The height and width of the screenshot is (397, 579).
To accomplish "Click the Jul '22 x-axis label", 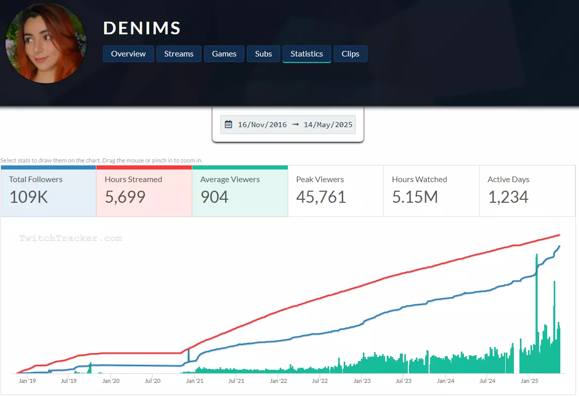I will (320, 381).
